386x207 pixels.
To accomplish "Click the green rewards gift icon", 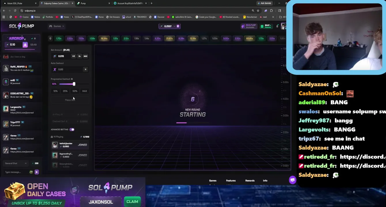I will [x=262, y=26].
